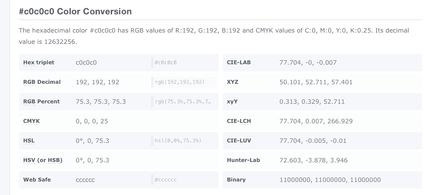
Task: Click the RGB Percent label
Action: [x=41, y=102]
